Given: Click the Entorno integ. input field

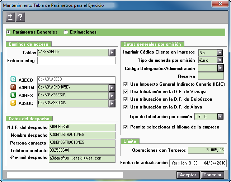Looking at the screenshot, I should (x=76, y=61).
